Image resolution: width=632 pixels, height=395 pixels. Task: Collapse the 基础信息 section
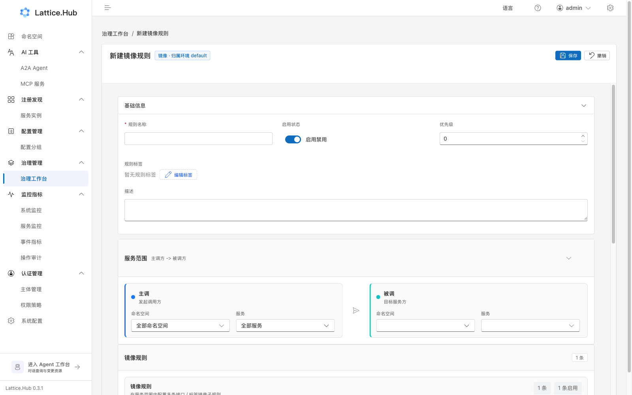(x=584, y=105)
